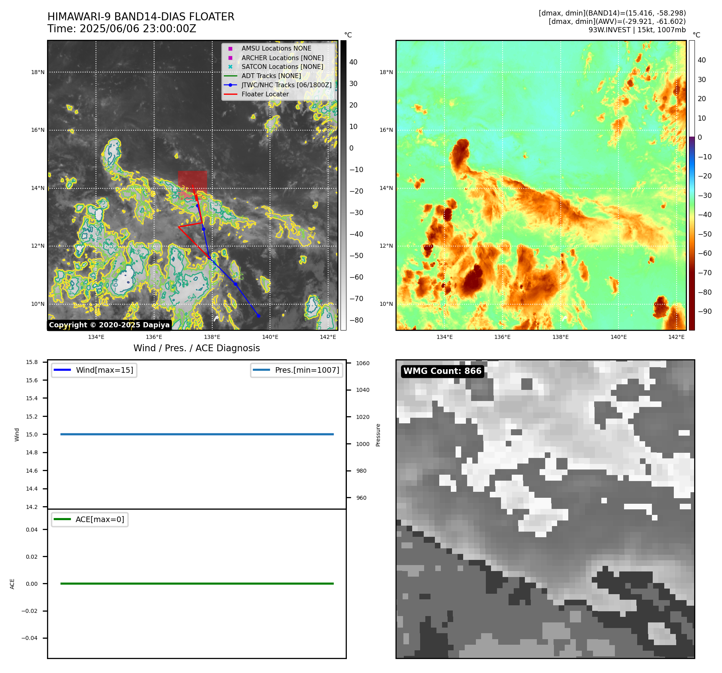Click the southeasternmost blue JTWC track point
The height and width of the screenshot is (673, 722).
coord(258,316)
